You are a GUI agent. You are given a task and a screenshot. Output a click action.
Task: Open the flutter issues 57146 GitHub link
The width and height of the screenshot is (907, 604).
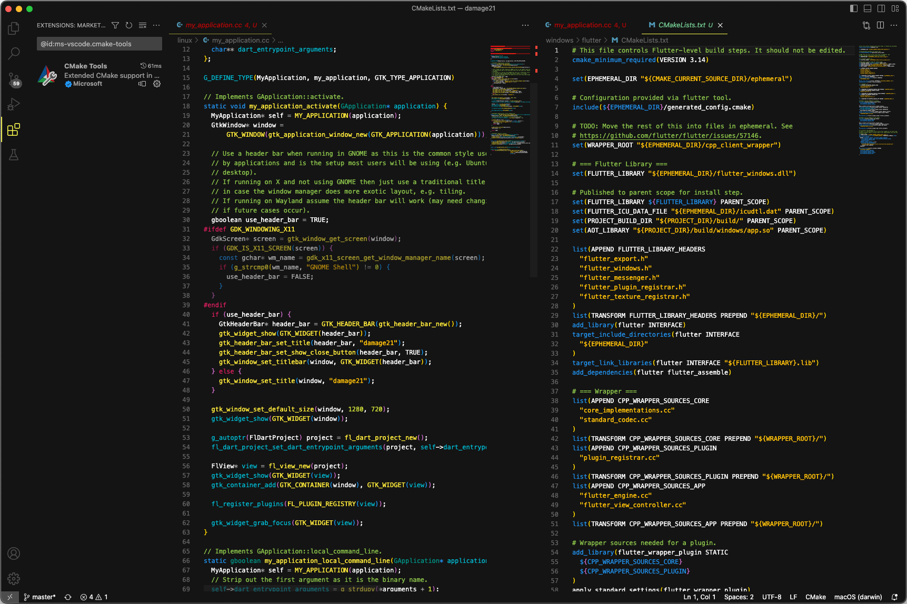pyautogui.click(x=670, y=136)
